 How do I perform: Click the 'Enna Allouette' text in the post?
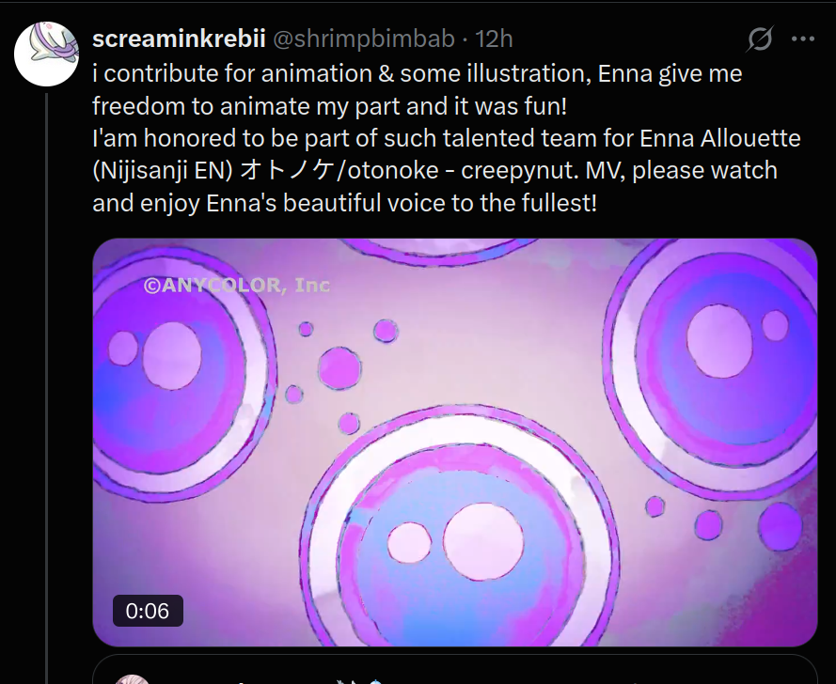pyautogui.click(x=719, y=138)
